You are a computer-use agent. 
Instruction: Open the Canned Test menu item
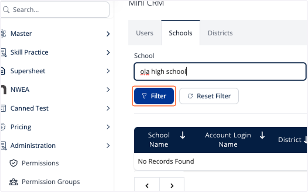click(x=55, y=108)
